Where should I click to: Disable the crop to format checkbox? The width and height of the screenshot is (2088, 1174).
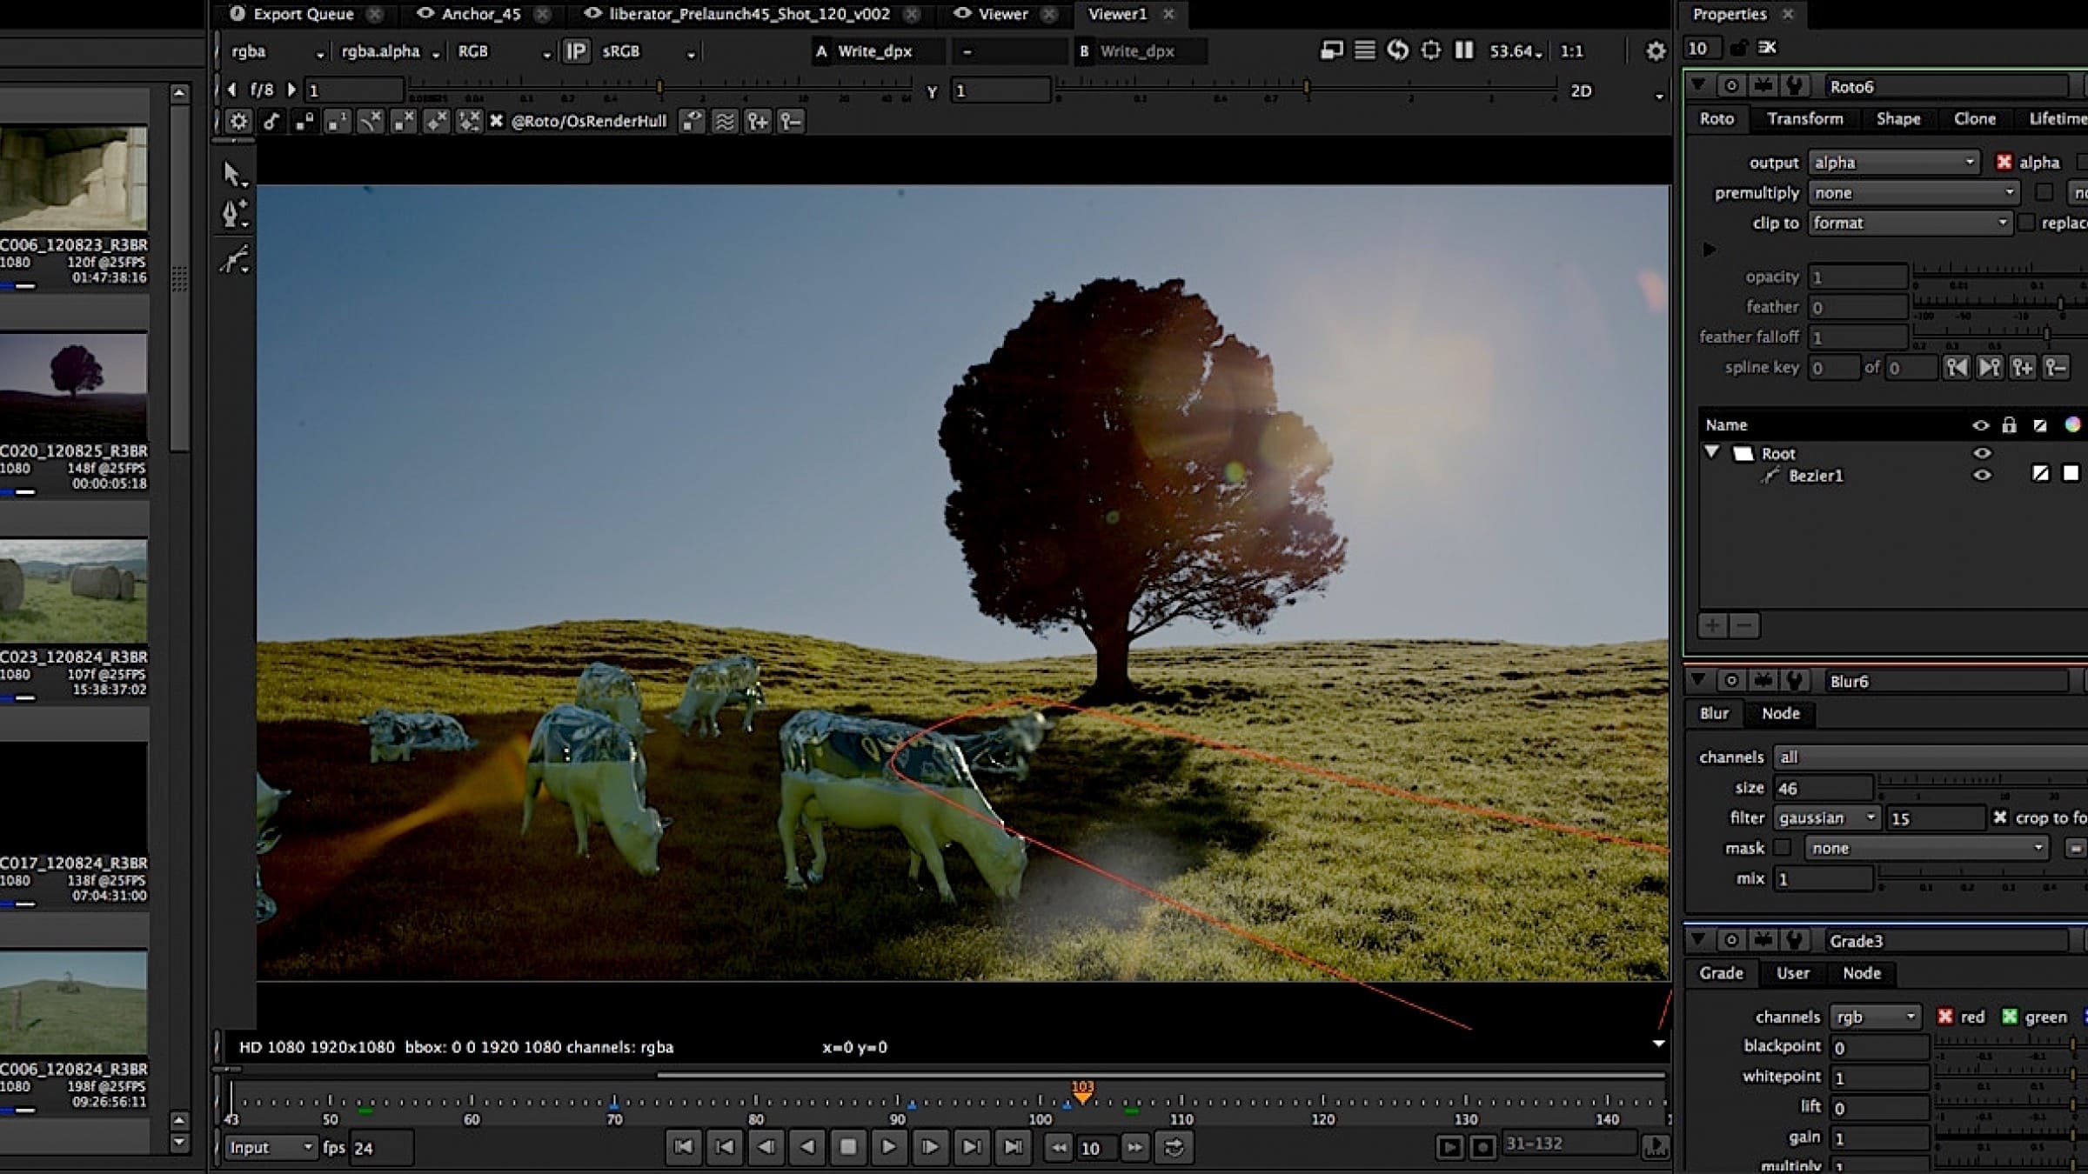click(x=1999, y=817)
